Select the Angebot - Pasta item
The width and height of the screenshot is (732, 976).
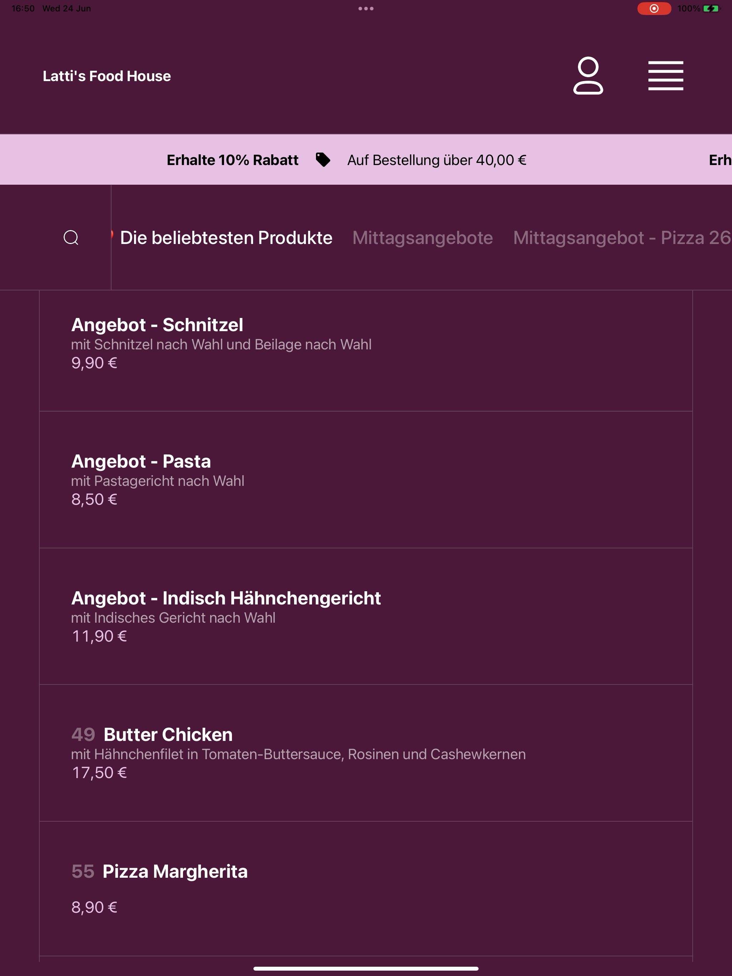click(x=366, y=480)
